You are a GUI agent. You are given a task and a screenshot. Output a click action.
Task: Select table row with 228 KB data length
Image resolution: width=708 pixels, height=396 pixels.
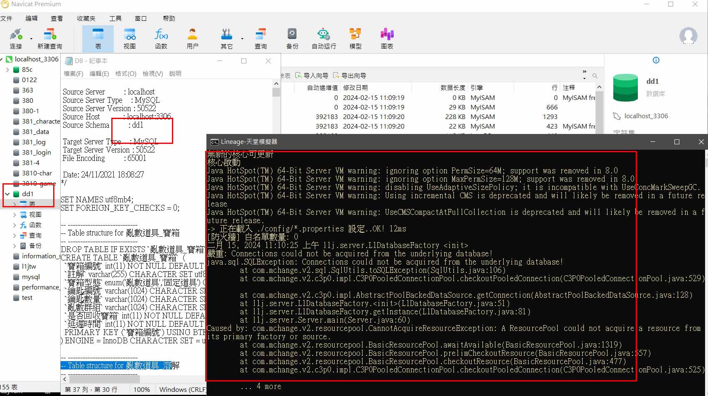coord(438,117)
